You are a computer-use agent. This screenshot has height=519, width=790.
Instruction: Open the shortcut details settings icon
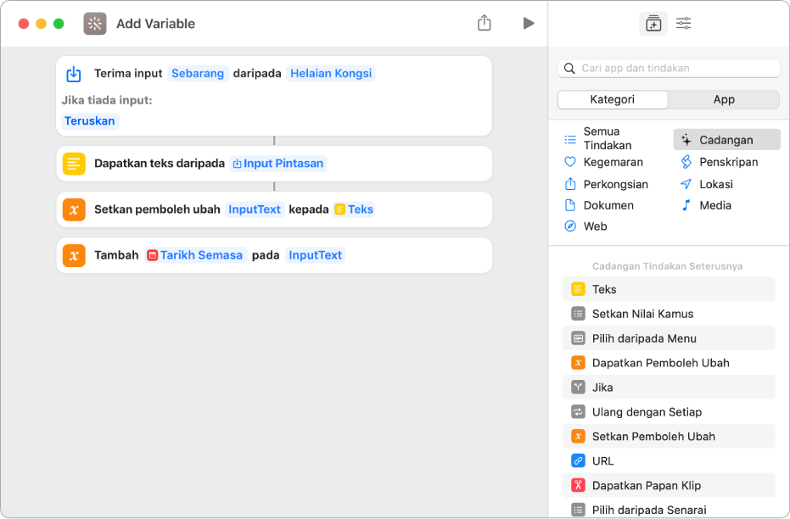pyautogui.click(x=684, y=24)
